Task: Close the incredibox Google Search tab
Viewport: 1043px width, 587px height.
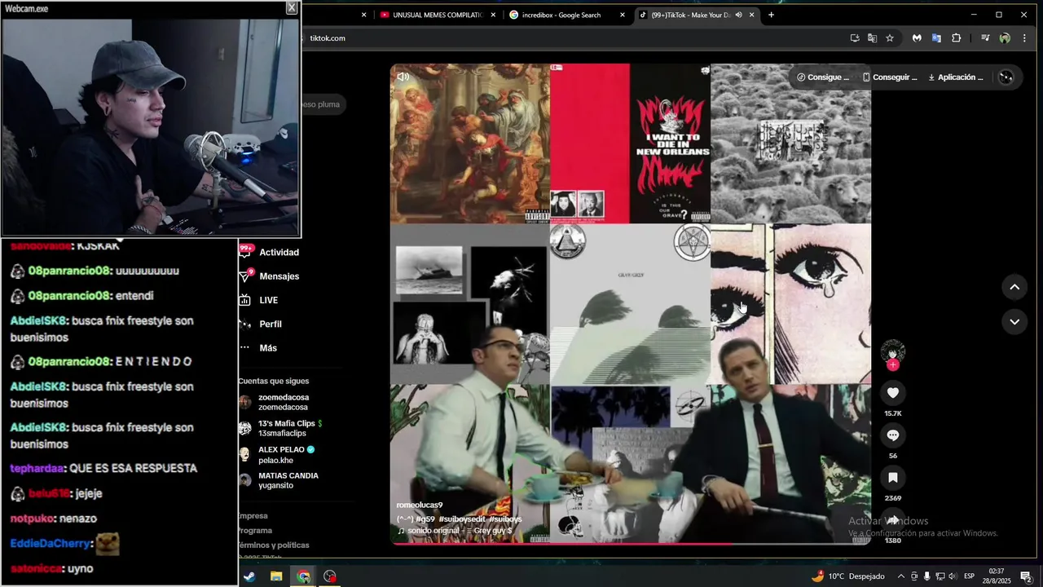Action: pos(623,15)
